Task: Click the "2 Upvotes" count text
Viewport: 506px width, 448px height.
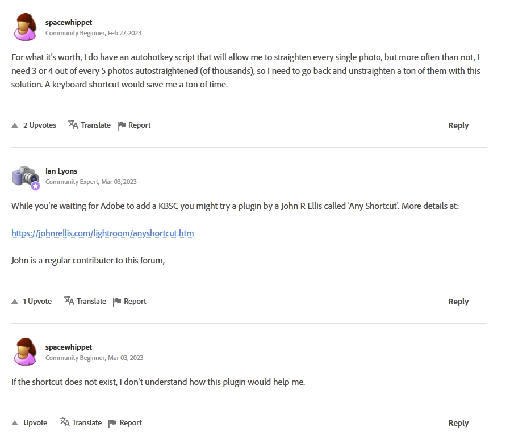Action: [x=40, y=125]
